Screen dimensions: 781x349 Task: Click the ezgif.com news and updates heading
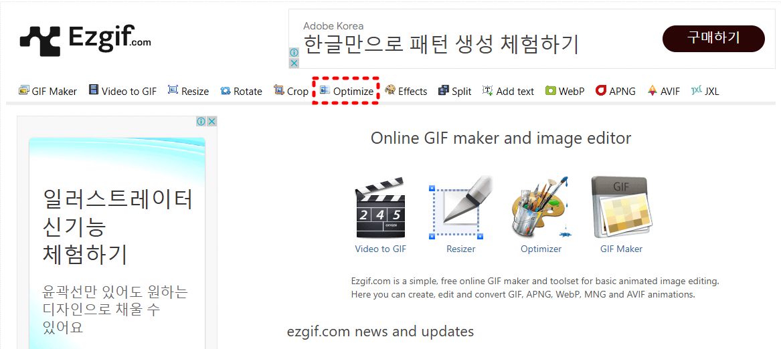tap(380, 331)
